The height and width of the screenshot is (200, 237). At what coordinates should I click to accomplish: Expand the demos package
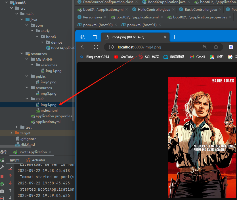(x=42, y=42)
